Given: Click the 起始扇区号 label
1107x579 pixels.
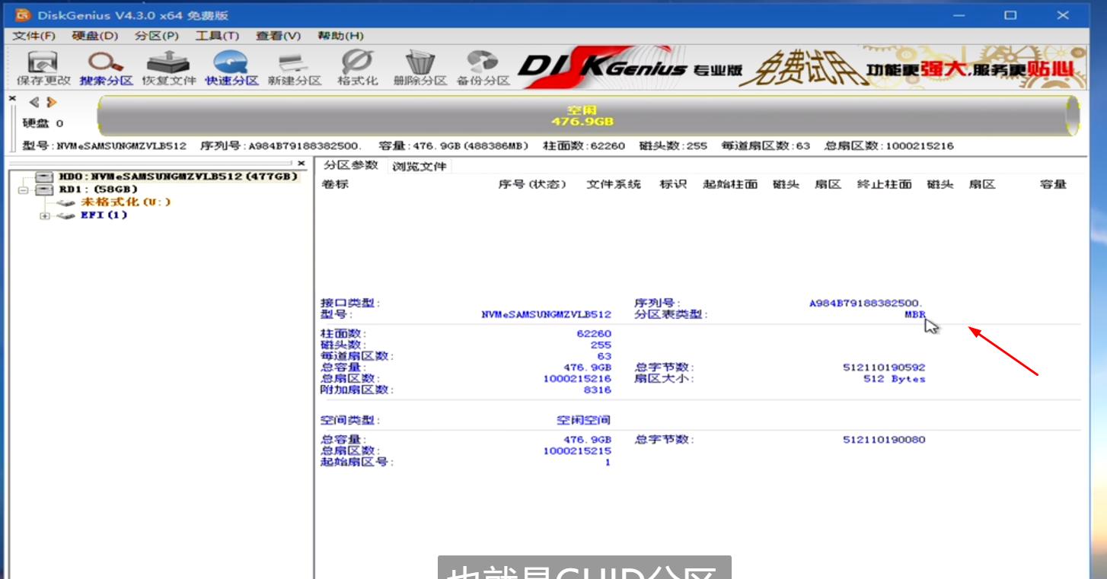Looking at the screenshot, I should coord(357,463).
